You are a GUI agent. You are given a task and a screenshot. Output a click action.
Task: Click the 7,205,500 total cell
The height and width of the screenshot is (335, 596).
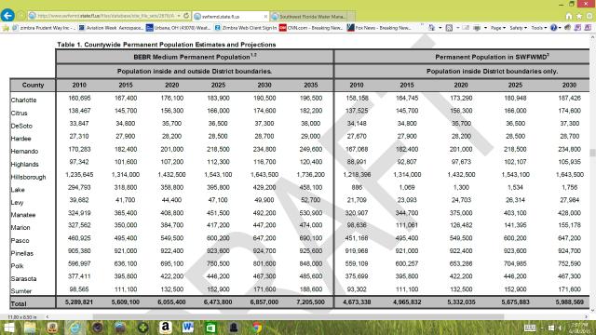tap(310, 301)
